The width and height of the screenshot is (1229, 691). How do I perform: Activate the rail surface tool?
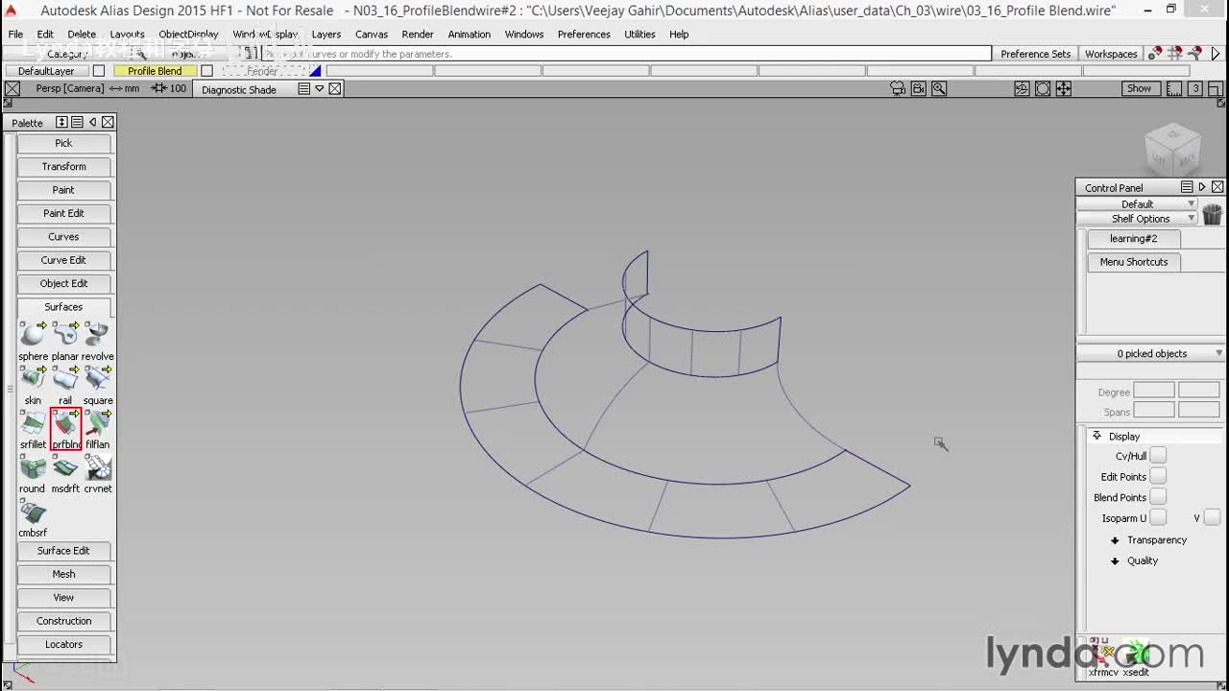point(65,379)
